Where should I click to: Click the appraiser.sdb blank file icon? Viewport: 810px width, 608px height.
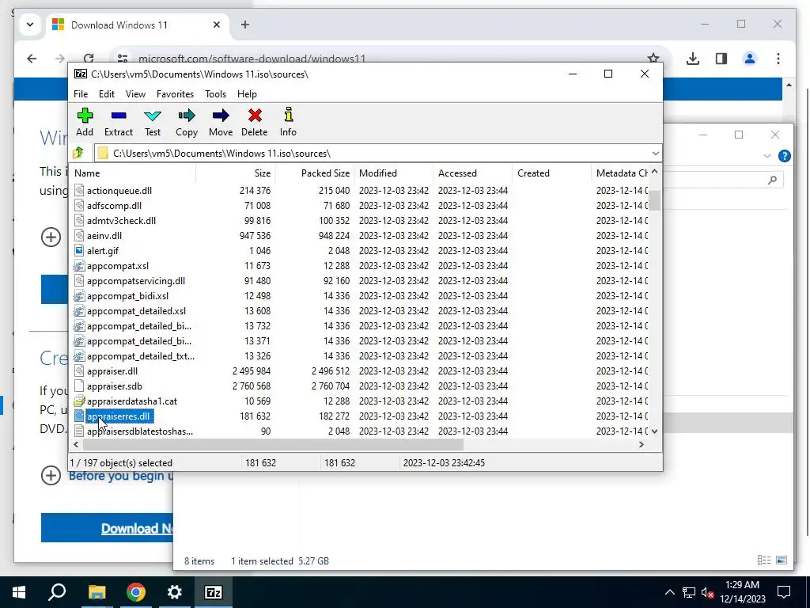pyautogui.click(x=79, y=386)
